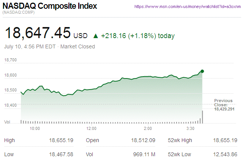Image resolution: width=243 pixels, height=160 pixels.
Task: Click the USD currency label
Action: coord(80,36)
